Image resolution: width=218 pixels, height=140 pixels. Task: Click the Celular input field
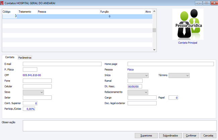pos(37,86)
